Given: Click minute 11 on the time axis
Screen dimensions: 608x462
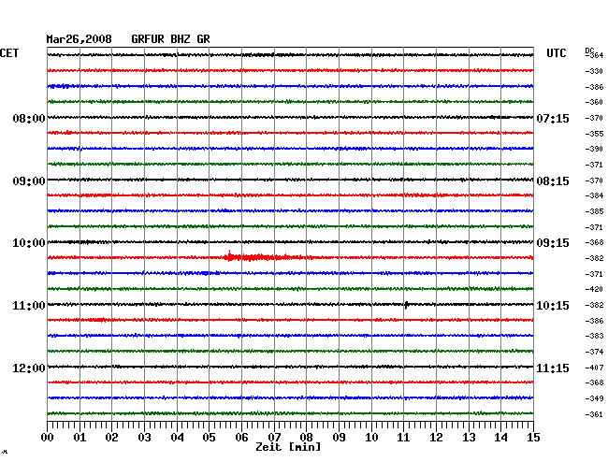Looking at the screenshot, I should (404, 438).
